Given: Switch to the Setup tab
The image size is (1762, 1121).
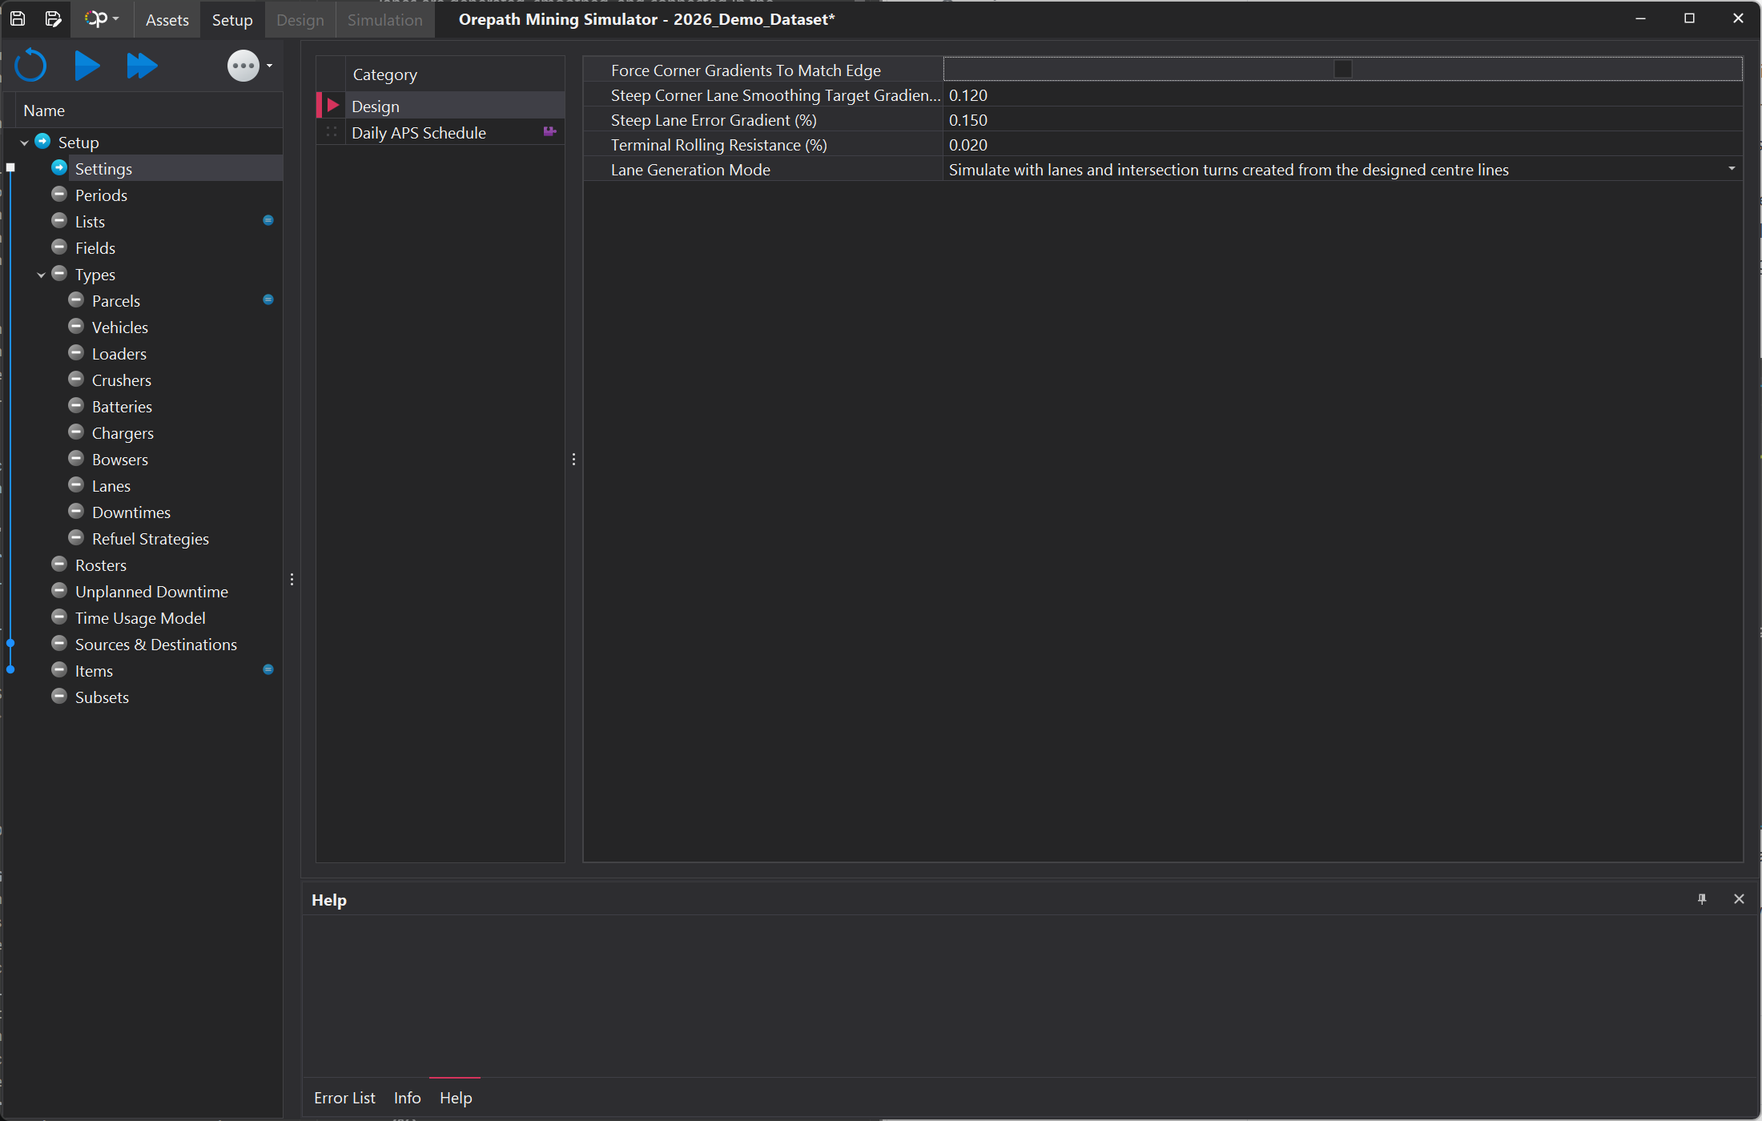Looking at the screenshot, I should [232, 20].
